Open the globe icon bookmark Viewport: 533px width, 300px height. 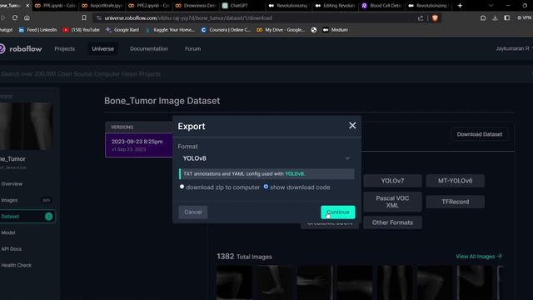(x=314, y=30)
